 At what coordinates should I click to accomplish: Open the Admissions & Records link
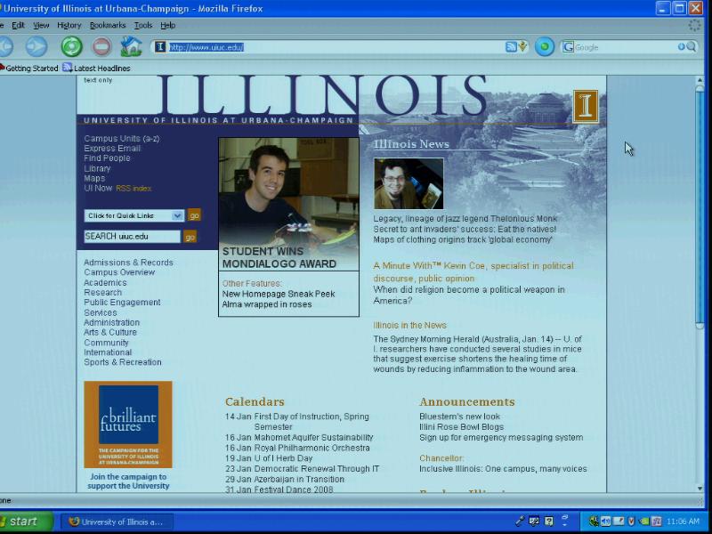(128, 263)
